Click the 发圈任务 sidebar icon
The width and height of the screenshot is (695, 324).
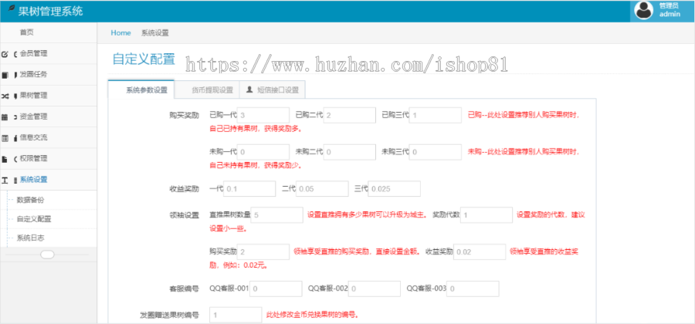point(5,76)
